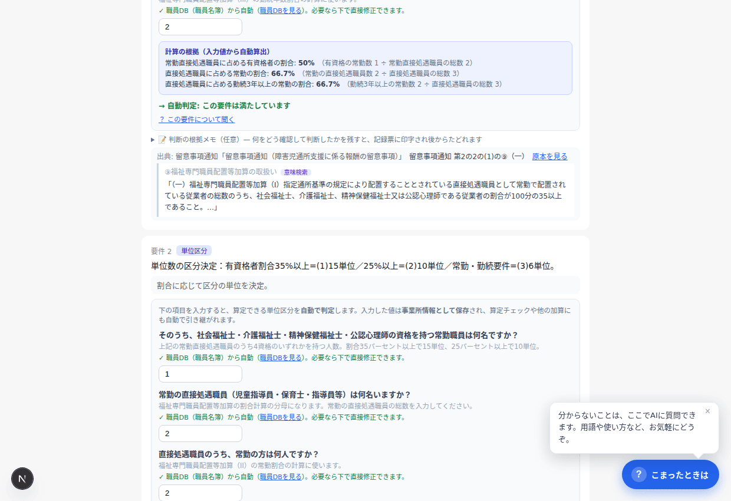The width and height of the screenshot is (731, 501).
Task: Click the 単位区分 badge next to 要件 2
Action: [x=194, y=250]
